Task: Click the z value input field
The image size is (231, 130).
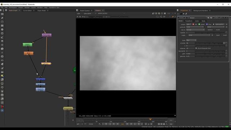Action: pyautogui.click(x=190, y=46)
